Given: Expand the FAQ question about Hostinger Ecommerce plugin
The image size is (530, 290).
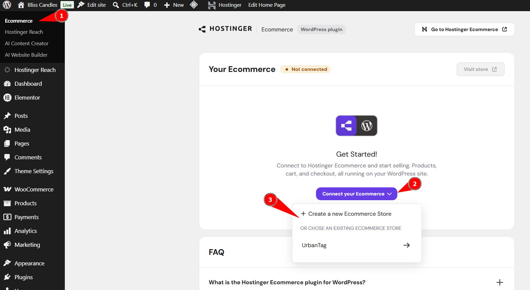Looking at the screenshot, I should (x=356, y=282).
